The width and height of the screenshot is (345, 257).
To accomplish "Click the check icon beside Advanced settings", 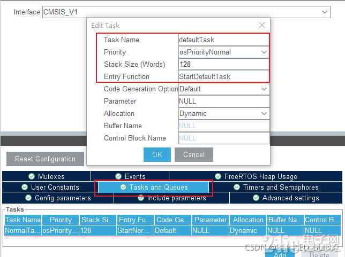I will [256, 198].
